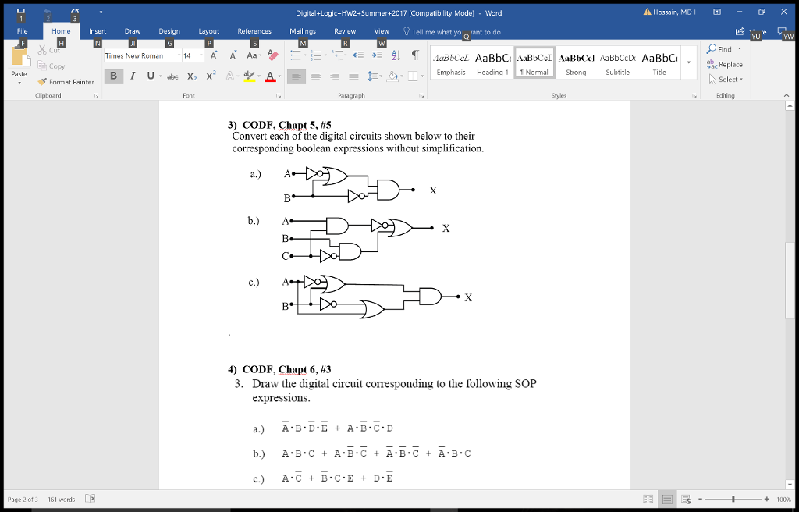Center align the paragraph
The image size is (799, 512).
point(315,76)
